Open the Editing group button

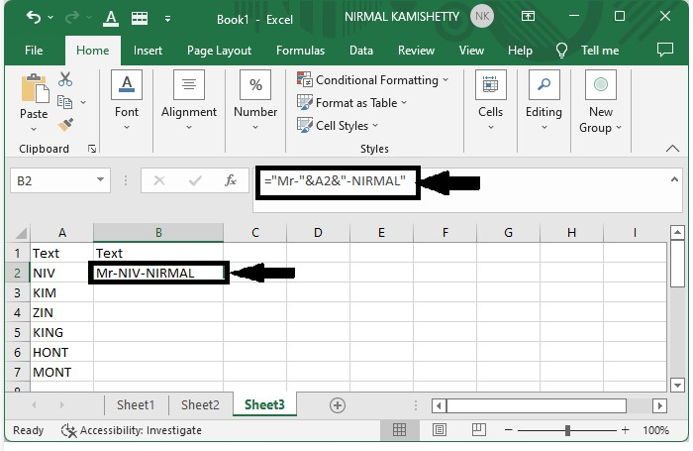[x=544, y=101]
